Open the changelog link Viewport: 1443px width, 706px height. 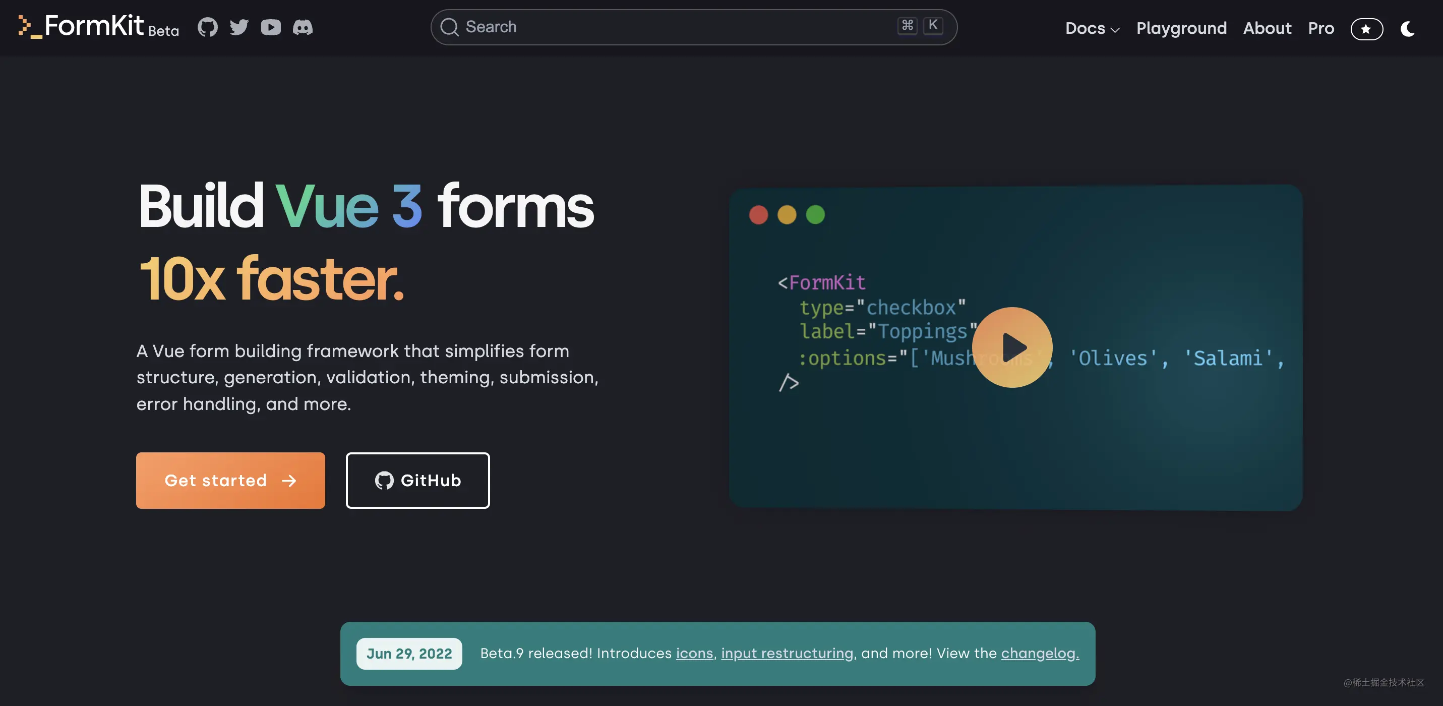point(1038,654)
